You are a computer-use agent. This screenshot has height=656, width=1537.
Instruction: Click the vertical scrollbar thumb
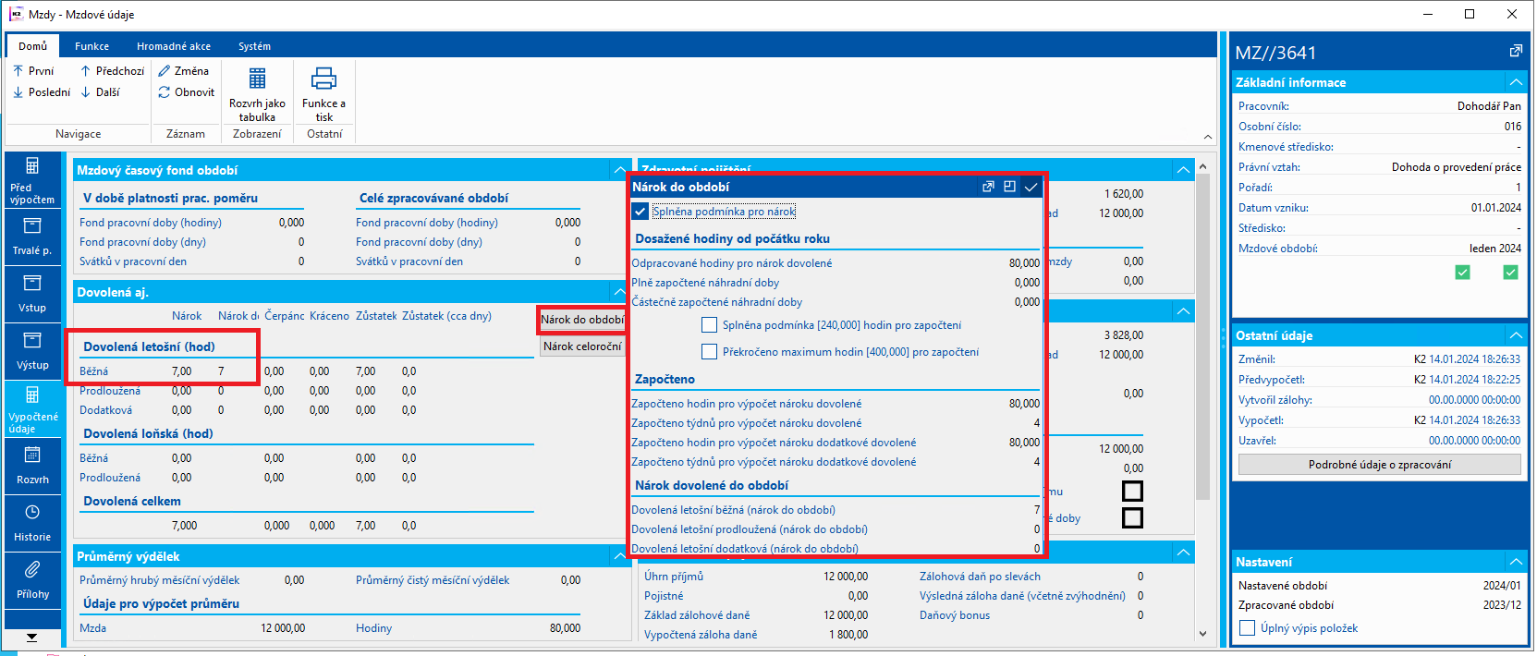(x=1202, y=337)
